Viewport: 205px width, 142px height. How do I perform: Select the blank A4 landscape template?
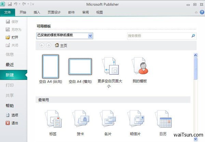[x=80, y=66]
